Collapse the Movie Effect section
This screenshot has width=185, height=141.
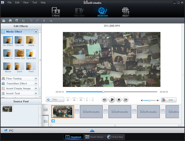coord(36,32)
